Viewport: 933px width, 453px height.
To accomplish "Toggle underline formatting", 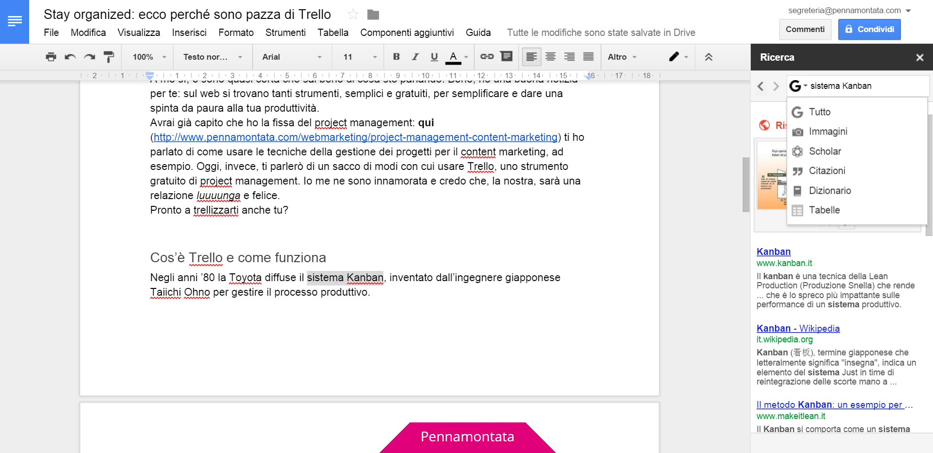I will pyautogui.click(x=434, y=57).
